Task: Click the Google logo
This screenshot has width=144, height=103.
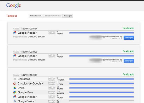Action: [14, 5]
